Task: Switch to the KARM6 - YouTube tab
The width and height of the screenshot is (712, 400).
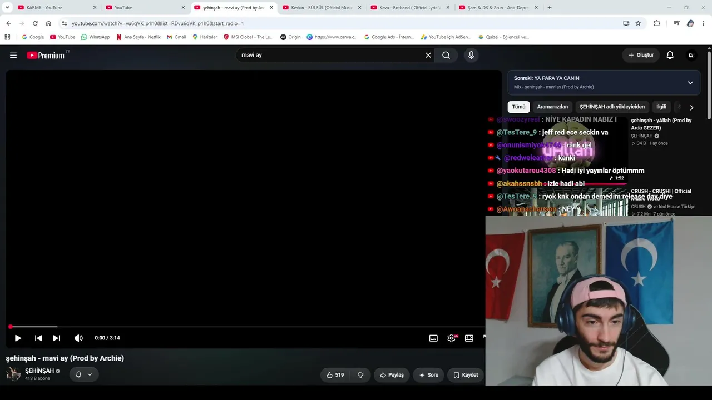Action: [56, 8]
